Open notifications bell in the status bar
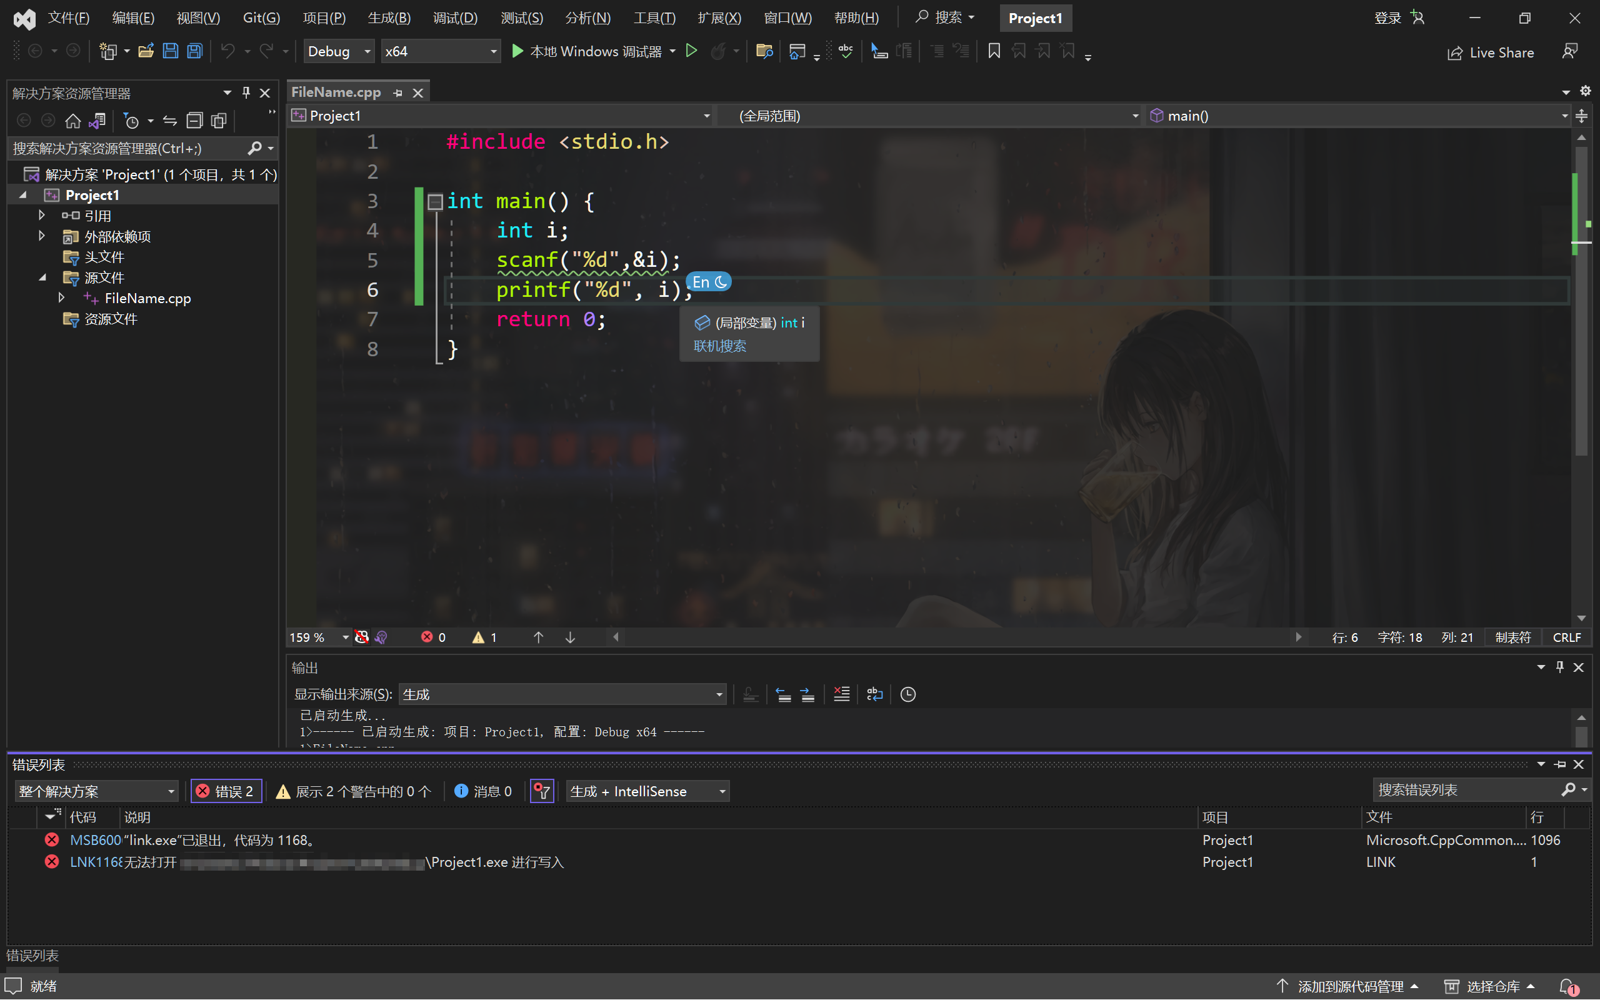This screenshot has width=1600, height=1000. pos(1569,987)
